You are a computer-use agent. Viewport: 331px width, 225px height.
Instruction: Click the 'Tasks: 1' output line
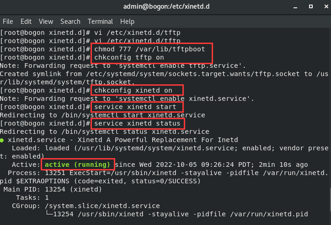tap(33, 198)
